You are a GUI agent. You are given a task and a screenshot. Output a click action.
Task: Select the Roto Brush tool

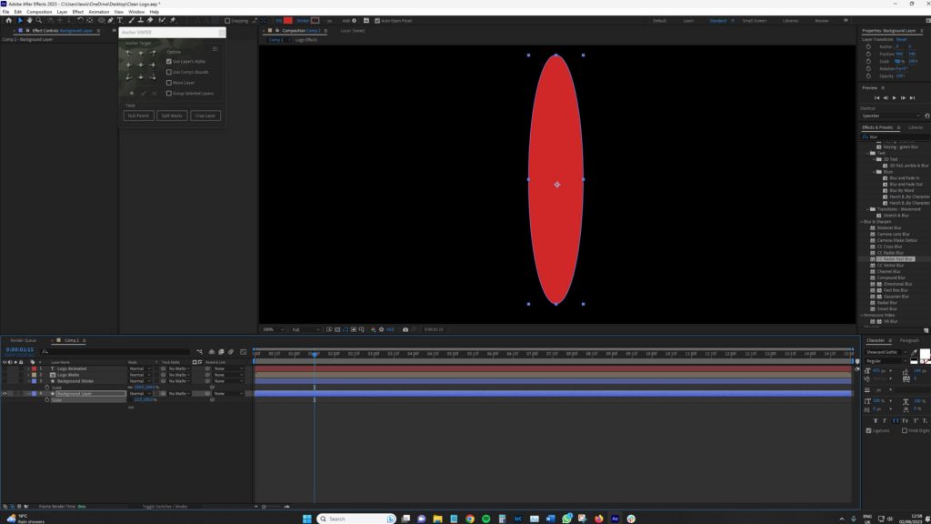click(x=162, y=20)
